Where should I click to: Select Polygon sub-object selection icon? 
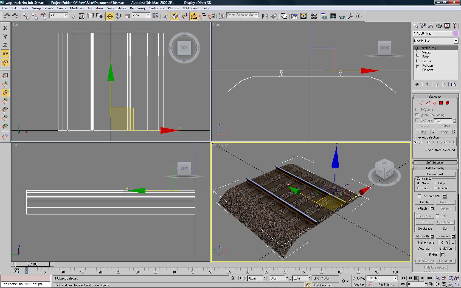[441, 103]
